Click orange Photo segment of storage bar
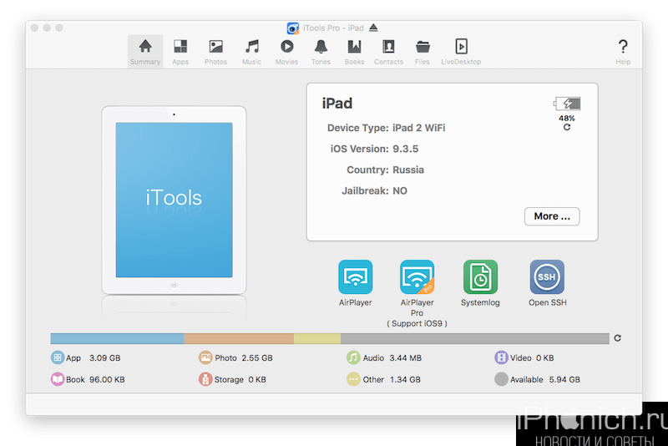 (x=239, y=338)
